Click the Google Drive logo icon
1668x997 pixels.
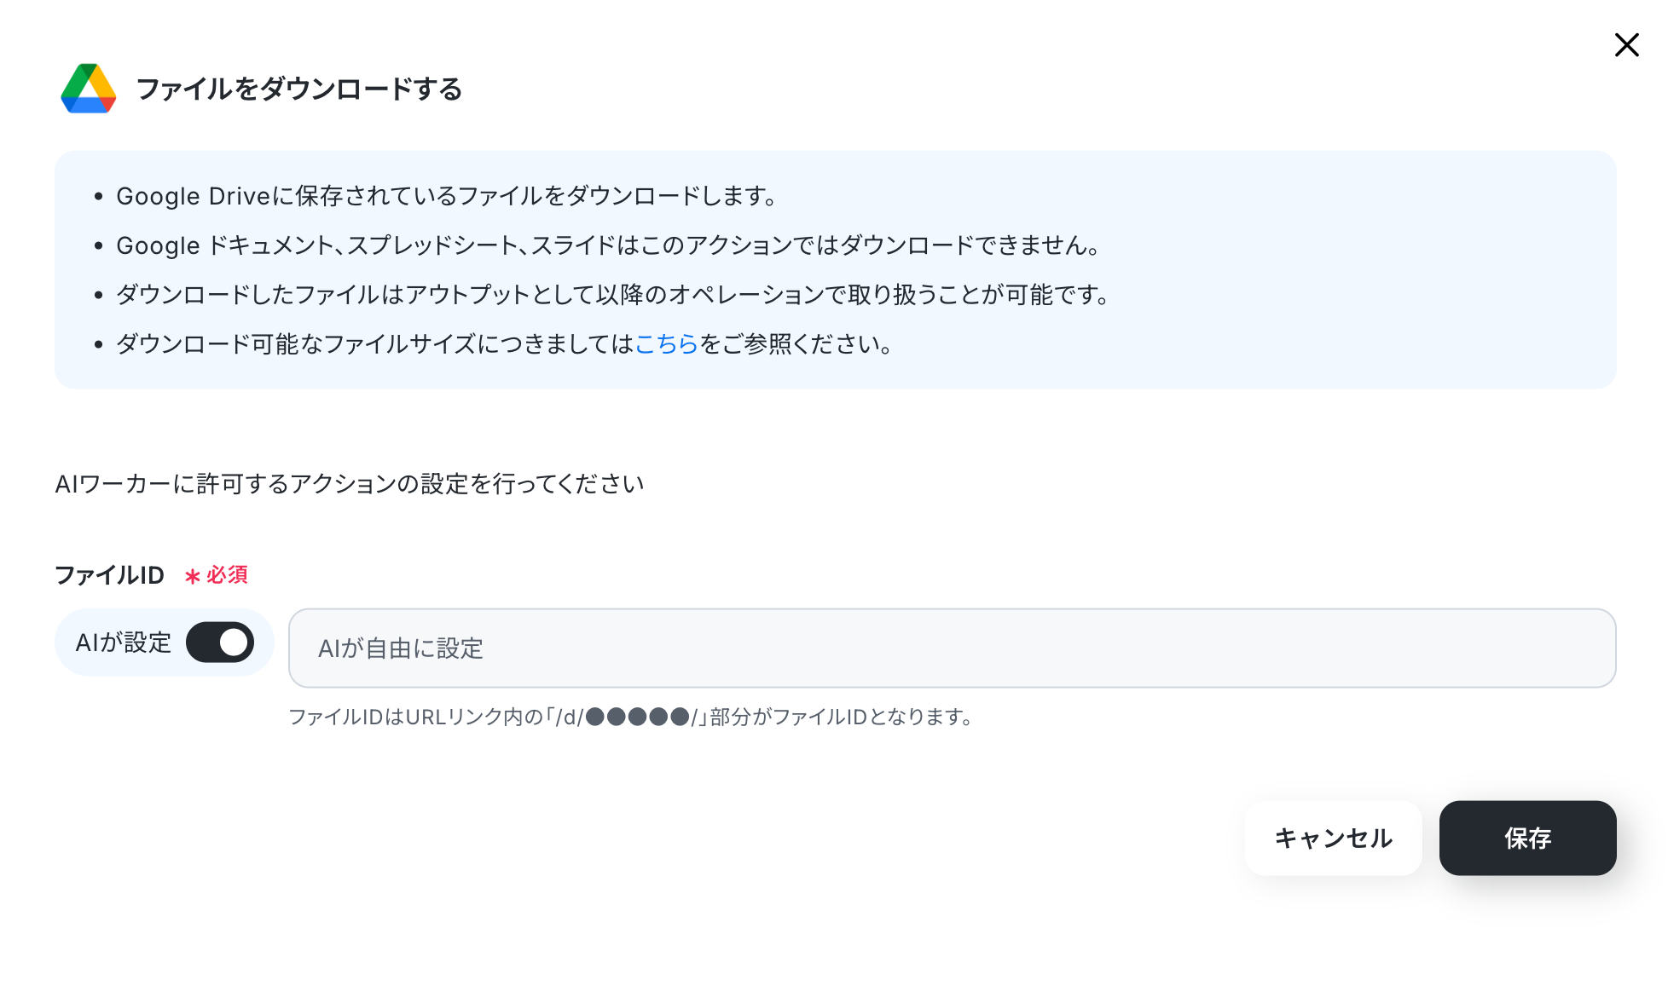[89, 89]
